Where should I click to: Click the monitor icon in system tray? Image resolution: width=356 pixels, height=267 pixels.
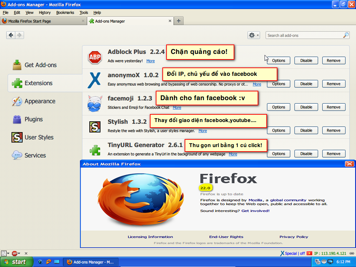click(x=330, y=262)
